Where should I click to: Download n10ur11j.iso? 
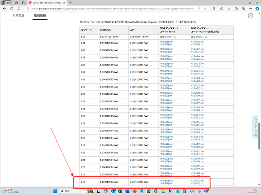[x=197, y=151]
